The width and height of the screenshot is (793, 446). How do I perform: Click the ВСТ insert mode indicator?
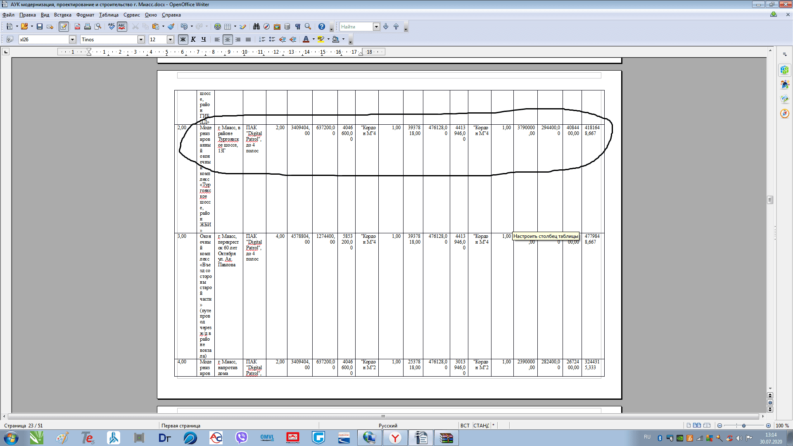[465, 425]
